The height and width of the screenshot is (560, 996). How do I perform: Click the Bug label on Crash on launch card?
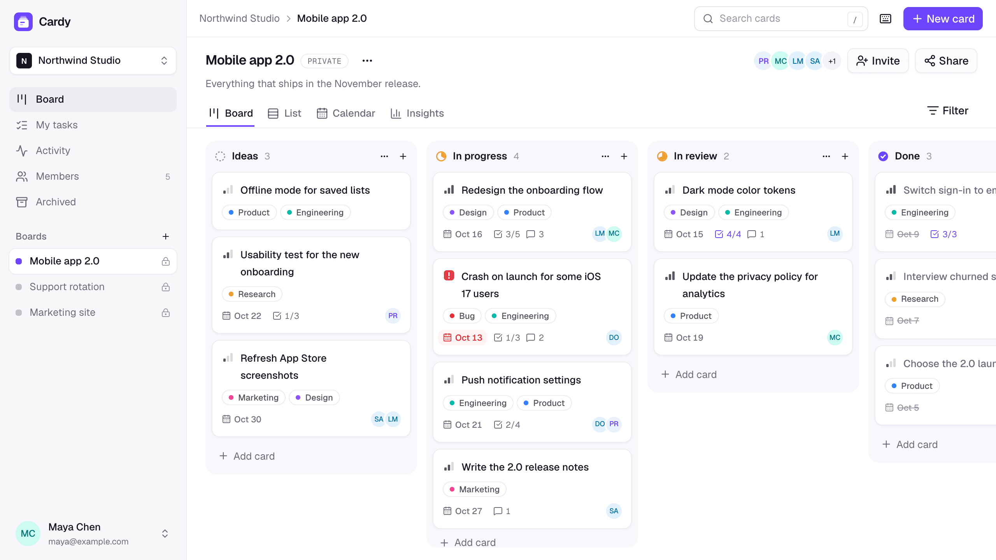[462, 316]
